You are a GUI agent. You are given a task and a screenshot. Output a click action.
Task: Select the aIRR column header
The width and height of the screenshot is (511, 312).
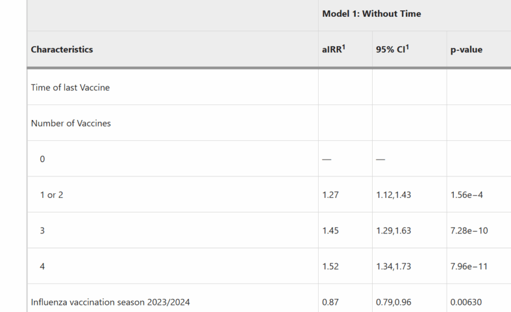click(x=334, y=49)
